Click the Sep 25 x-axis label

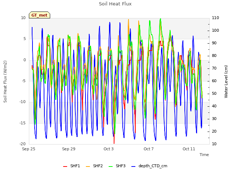point(29,149)
